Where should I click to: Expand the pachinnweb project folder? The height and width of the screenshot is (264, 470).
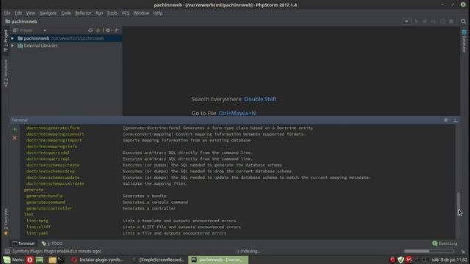coord(12,38)
